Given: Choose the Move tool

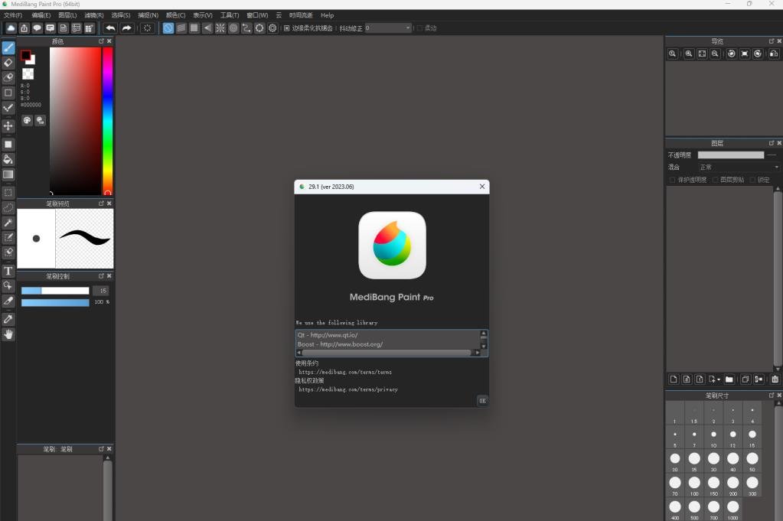Looking at the screenshot, I should point(8,125).
